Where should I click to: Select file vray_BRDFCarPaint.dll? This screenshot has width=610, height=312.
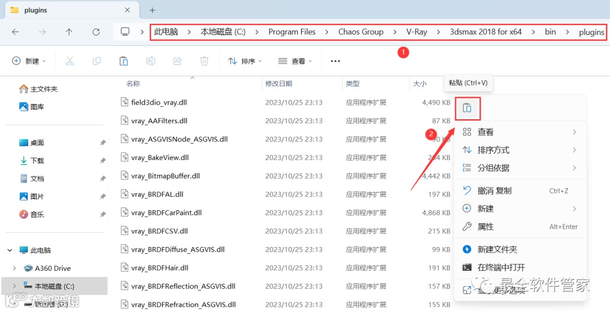point(166,213)
